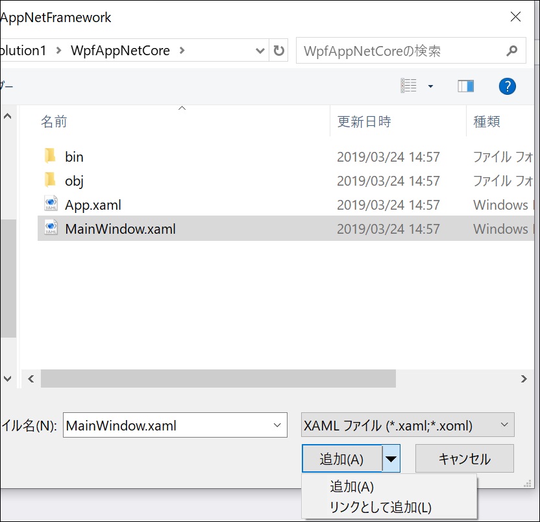Expand the 追加 split button arrow
This screenshot has height=522, width=540.
click(x=393, y=458)
